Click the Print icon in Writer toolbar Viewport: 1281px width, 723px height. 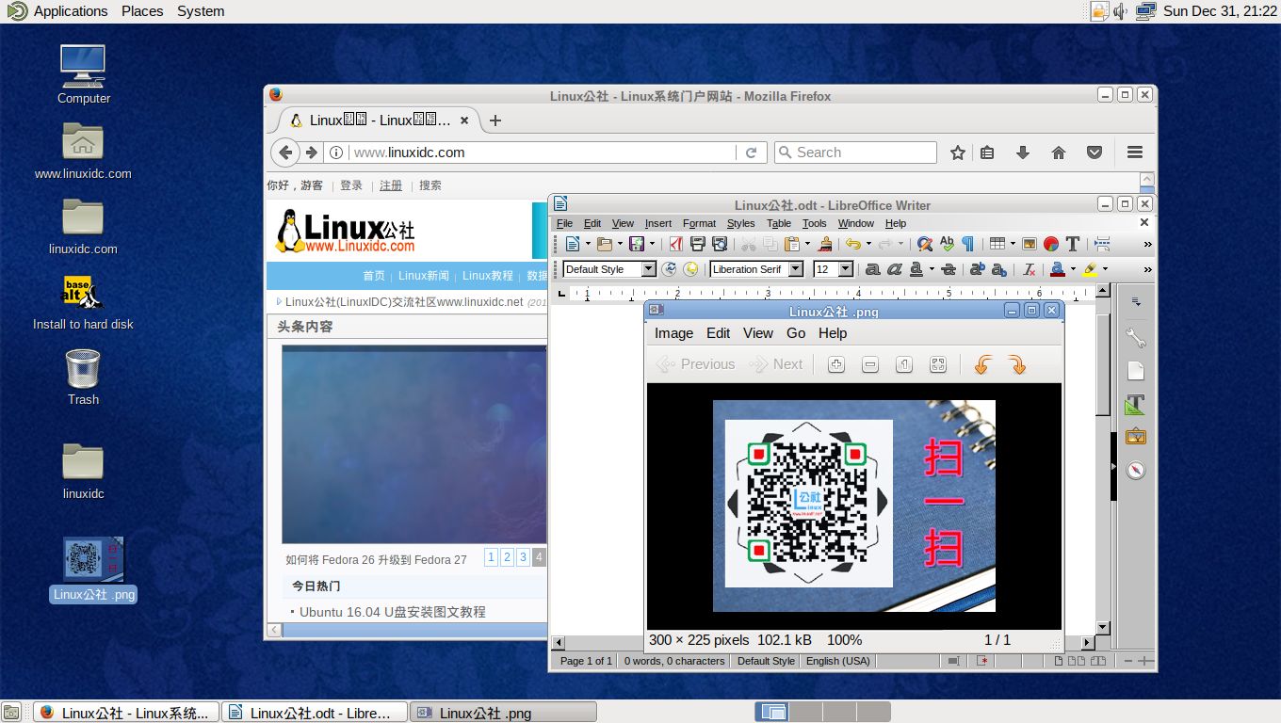pos(698,244)
